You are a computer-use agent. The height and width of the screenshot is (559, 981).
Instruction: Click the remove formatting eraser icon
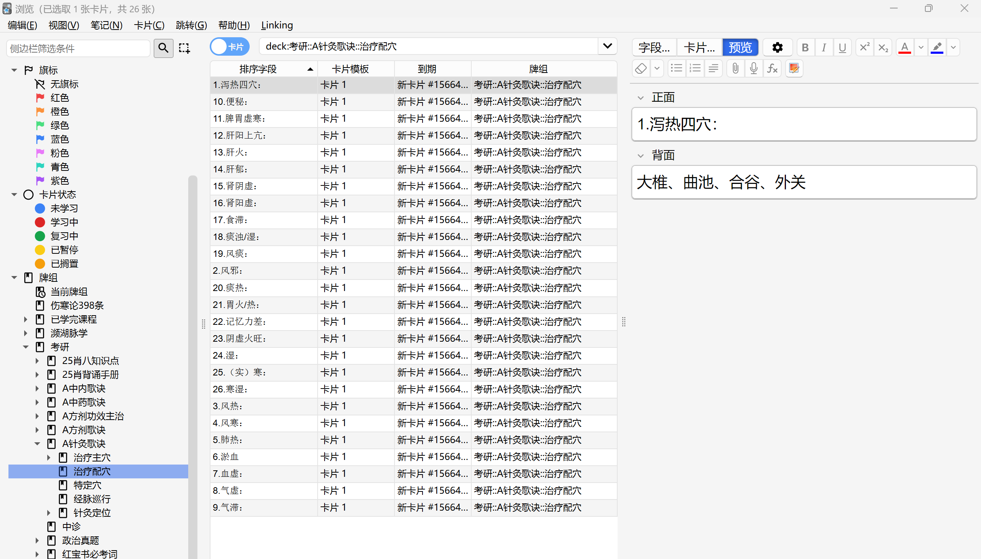(641, 68)
